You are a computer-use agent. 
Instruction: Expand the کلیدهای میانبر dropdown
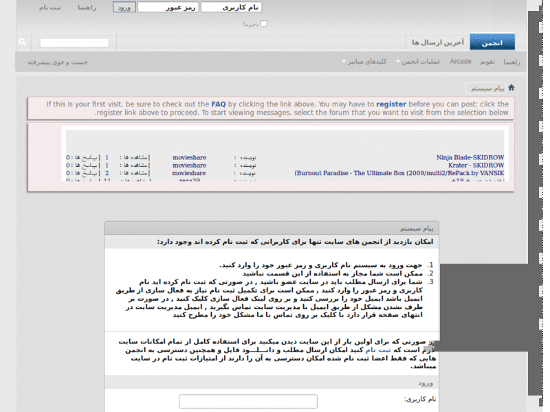click(x=364, y=62)
